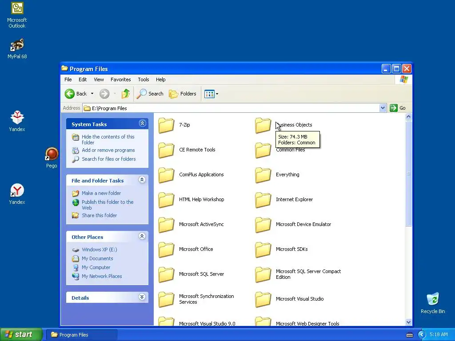
Task: Select the Recycle Bin desktop icon
Action: [433, 303]
